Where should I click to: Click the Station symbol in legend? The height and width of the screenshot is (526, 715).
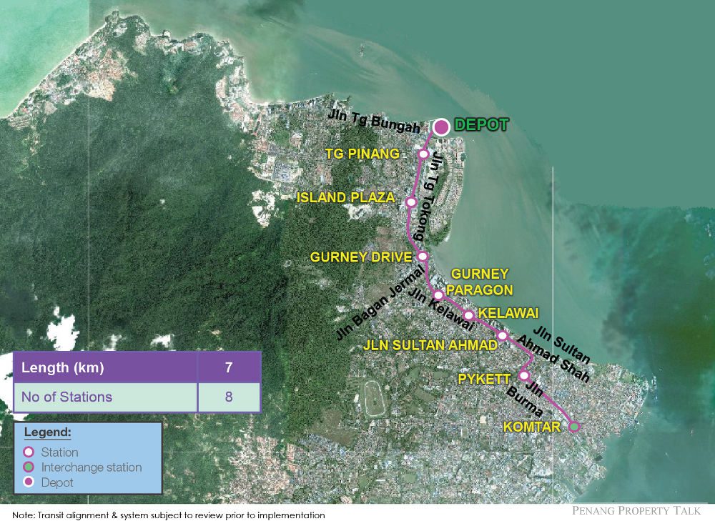point(29,452)
